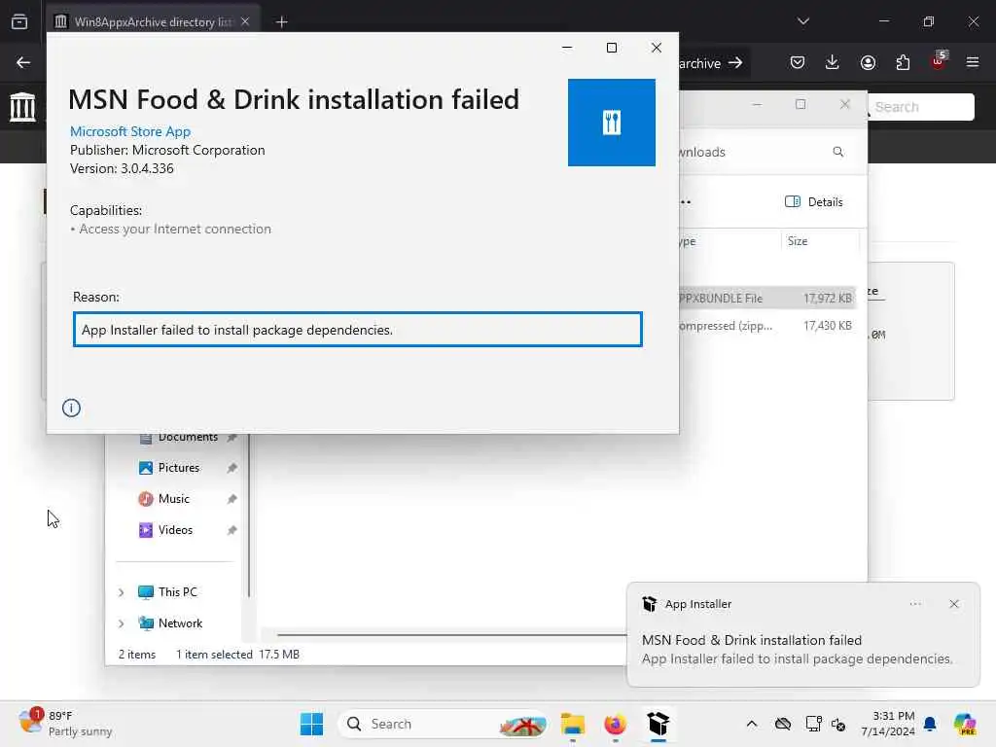996x747 pixels.
Task: Select the failure reason text box
Action: (x=358, y=330)
